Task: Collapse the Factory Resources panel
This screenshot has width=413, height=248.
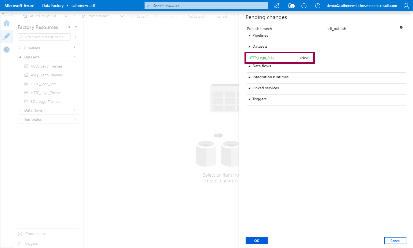Action: (76, 27)
